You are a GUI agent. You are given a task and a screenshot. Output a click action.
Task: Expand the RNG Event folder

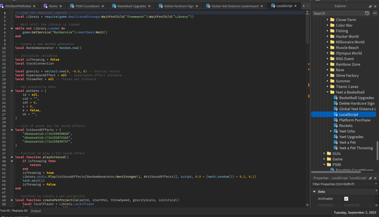328,59
